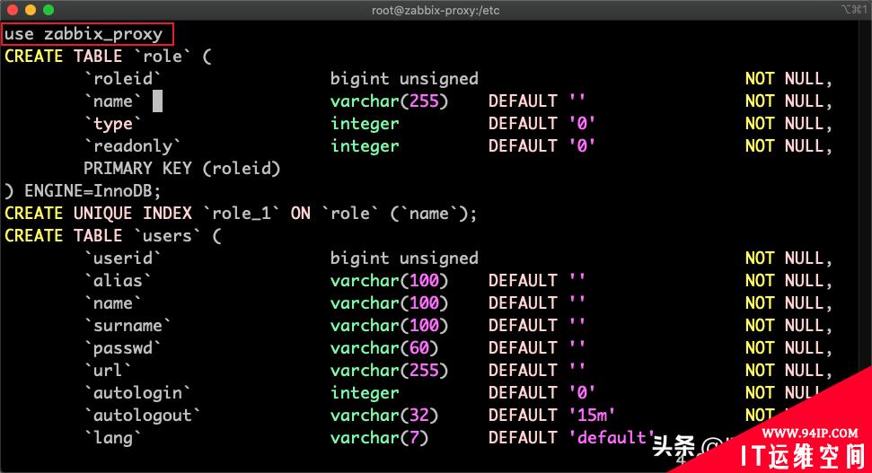Click the ENGINE=InnoDB; text

92,190
